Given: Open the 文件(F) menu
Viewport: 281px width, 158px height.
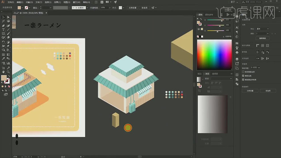Looking at the screenshot, I should pos(11,2).
